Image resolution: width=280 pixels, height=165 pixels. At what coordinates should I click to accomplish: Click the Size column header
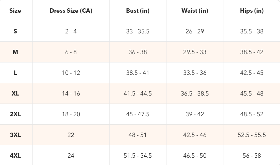tap(15, 11)
